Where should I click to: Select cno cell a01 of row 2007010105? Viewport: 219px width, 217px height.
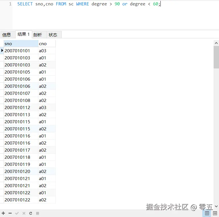coord(47,72)
